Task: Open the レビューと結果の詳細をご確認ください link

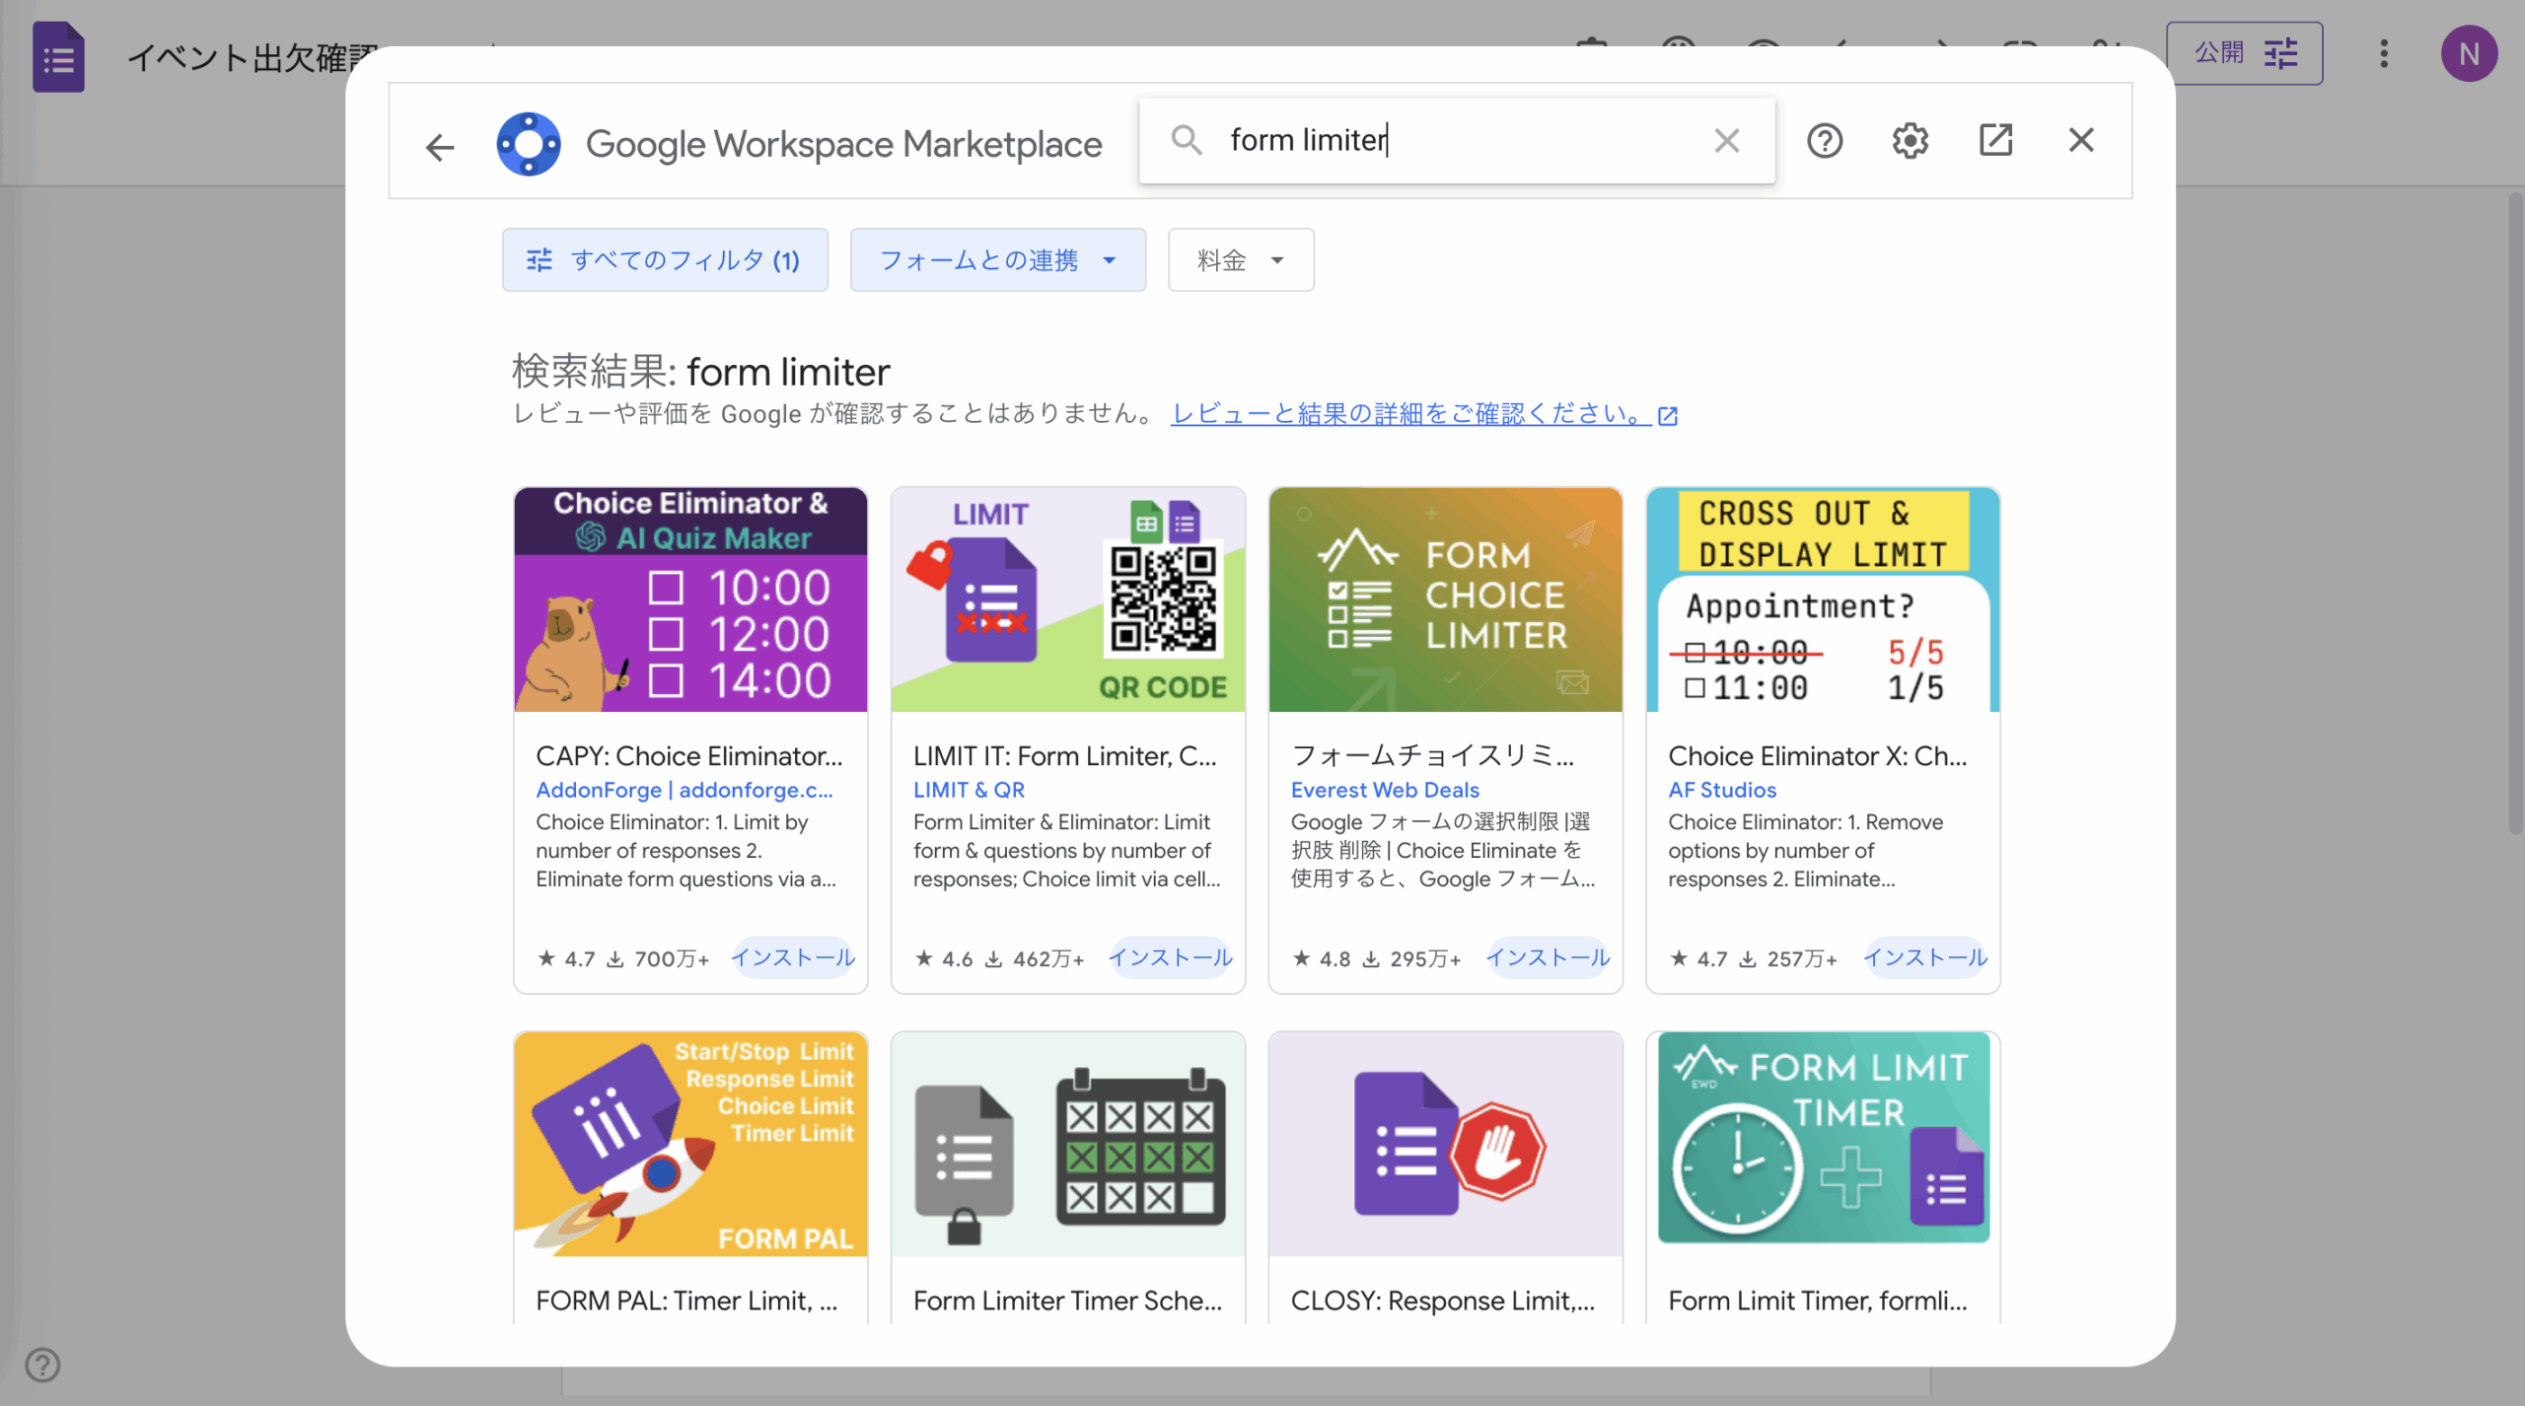Action: click(x=1423, y=414)
